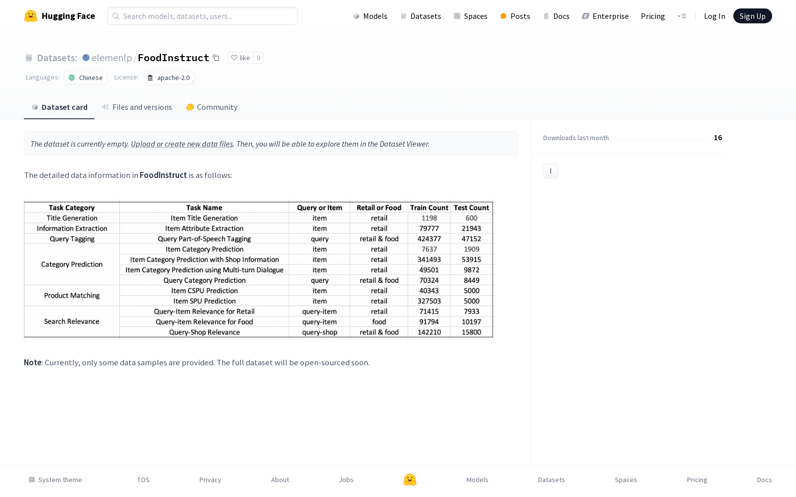Copy the dataset name with the copy icon

216,58
